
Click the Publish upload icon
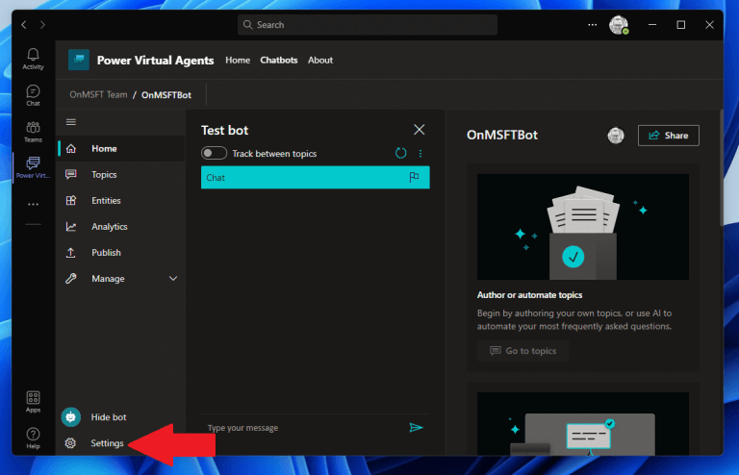(71, 253)
